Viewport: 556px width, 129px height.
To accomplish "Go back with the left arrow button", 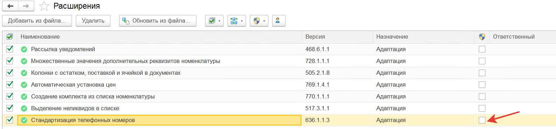I will pos(10,6).
